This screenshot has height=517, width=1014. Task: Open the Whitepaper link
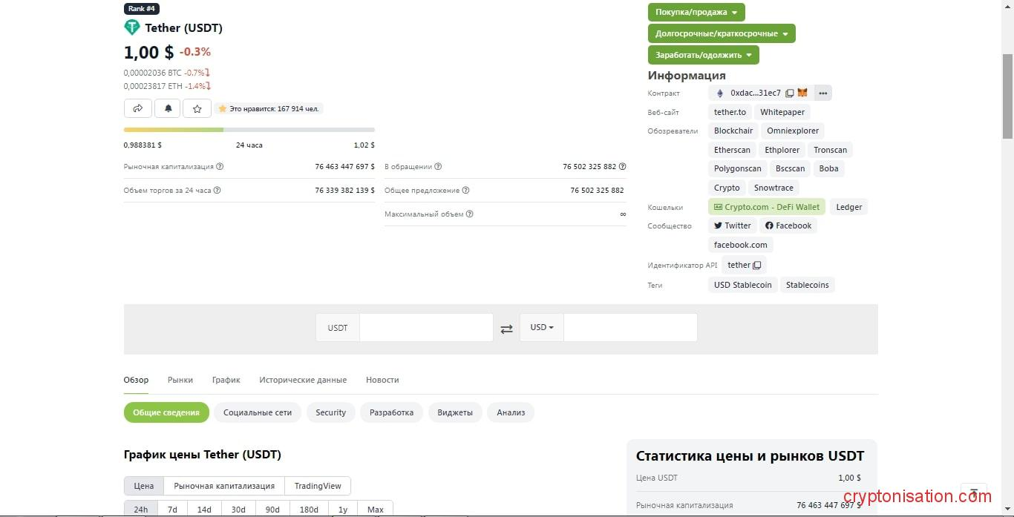782,112
